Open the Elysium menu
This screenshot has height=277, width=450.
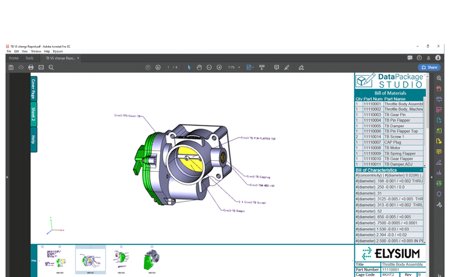coord(58,51)
